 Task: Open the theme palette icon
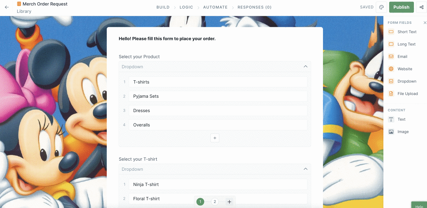click(381, 7)
